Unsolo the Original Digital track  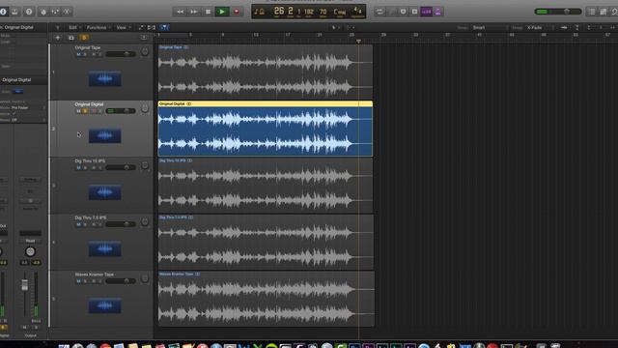[85, 111]
